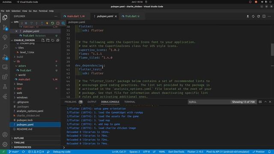Open the TERMINAL panel tab
Viewport: 274px width, 154px height.
tap(129, 102)
